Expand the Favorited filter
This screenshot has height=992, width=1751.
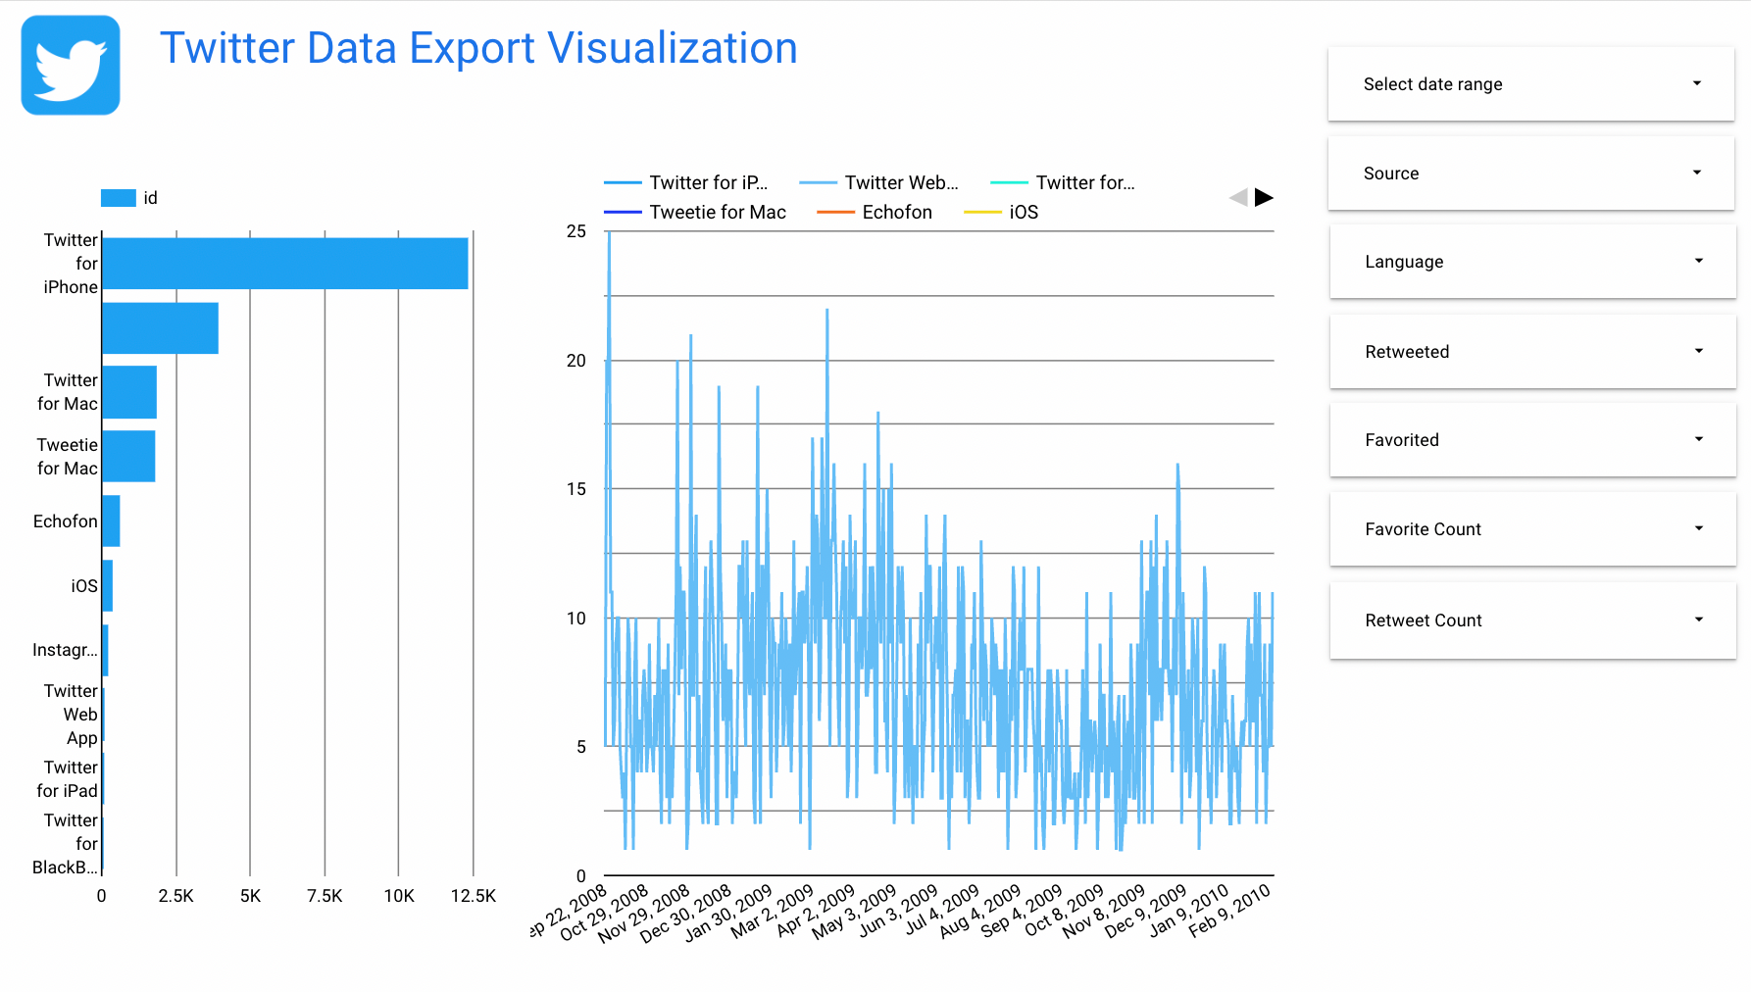pos(1531,440)
